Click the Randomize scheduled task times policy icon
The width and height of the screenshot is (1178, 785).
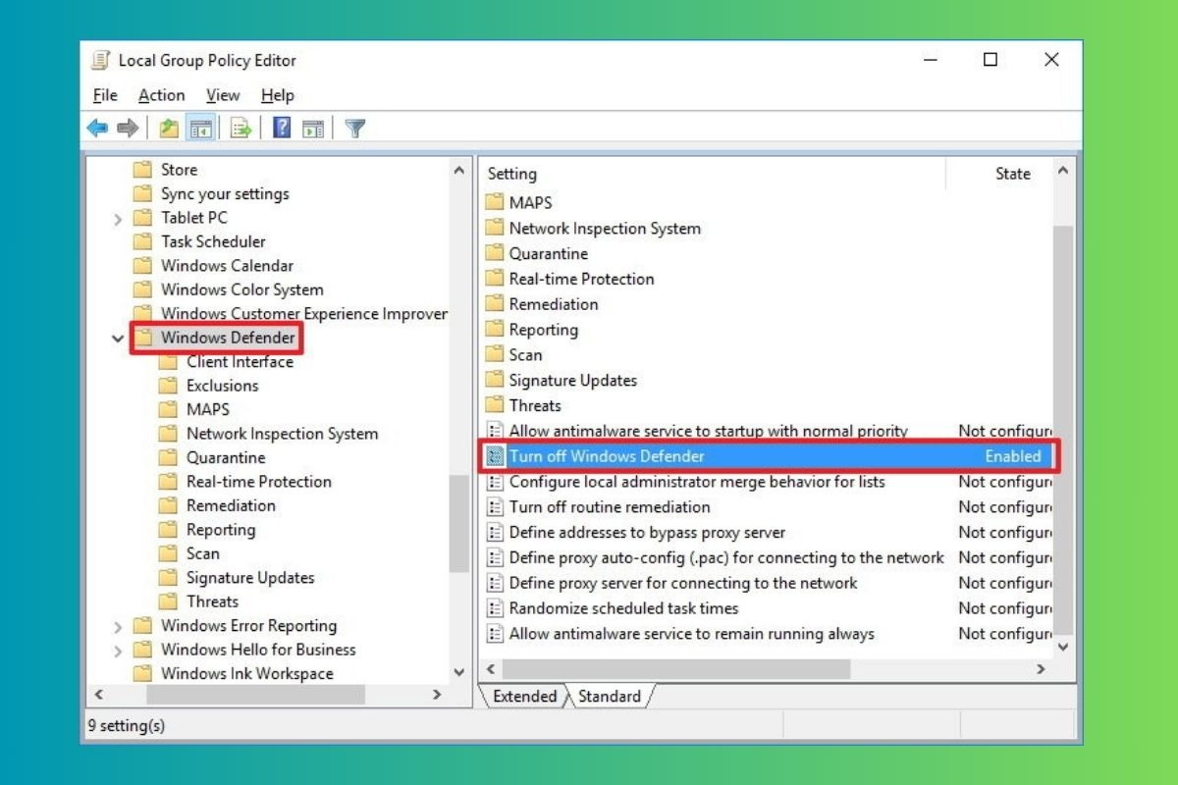495,608
